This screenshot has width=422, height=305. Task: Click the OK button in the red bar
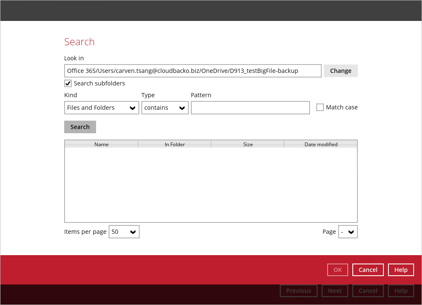[x=338, y=270]
